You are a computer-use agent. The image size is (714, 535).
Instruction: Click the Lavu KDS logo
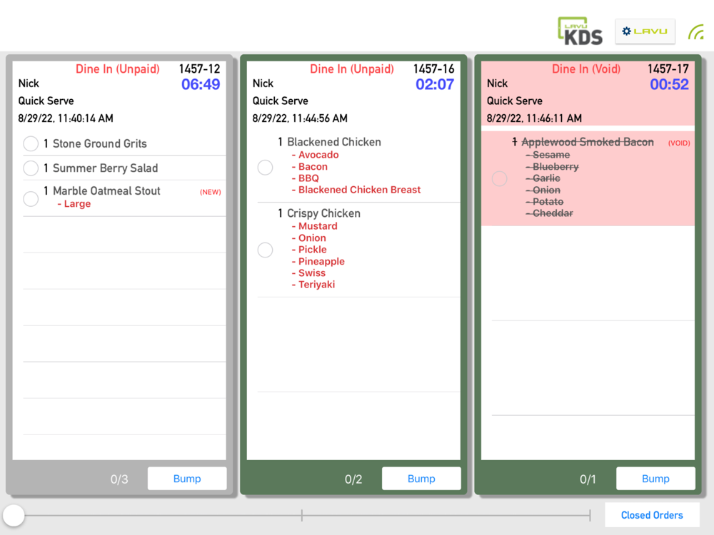tap(580, 31)
